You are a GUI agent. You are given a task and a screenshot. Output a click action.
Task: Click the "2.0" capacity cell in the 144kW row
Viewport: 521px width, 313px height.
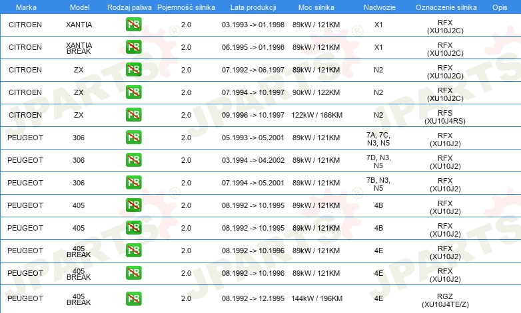tap(186, 298)
